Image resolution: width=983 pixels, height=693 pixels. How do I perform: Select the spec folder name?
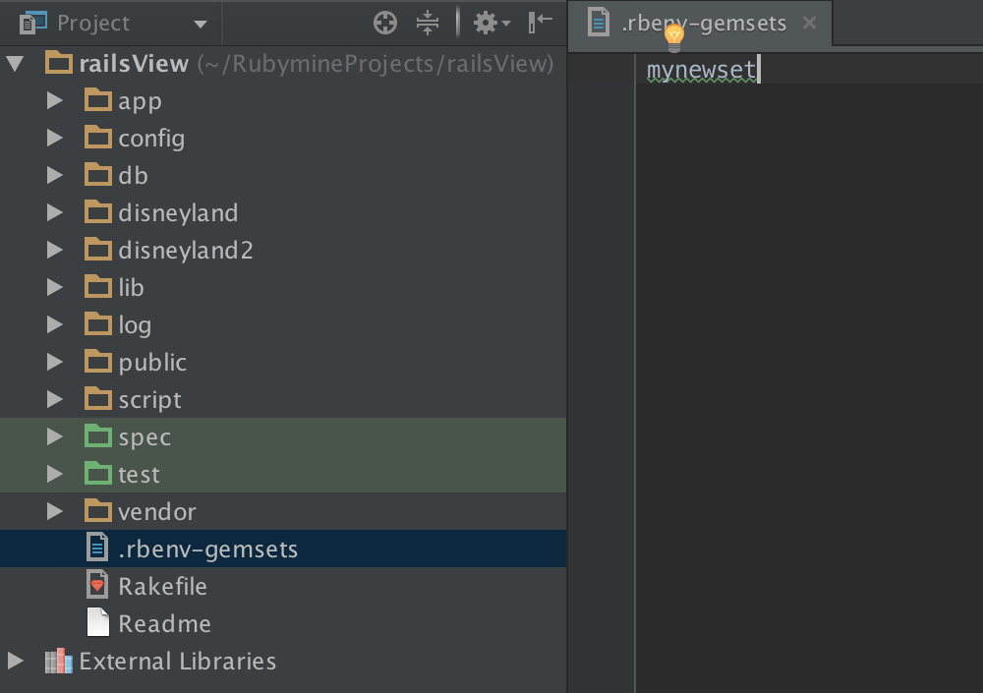(145, 437)
